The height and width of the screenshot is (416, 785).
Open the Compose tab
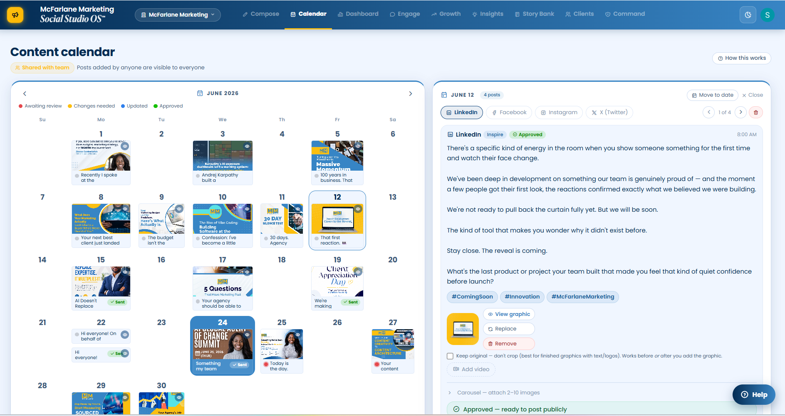click(260, 14)
